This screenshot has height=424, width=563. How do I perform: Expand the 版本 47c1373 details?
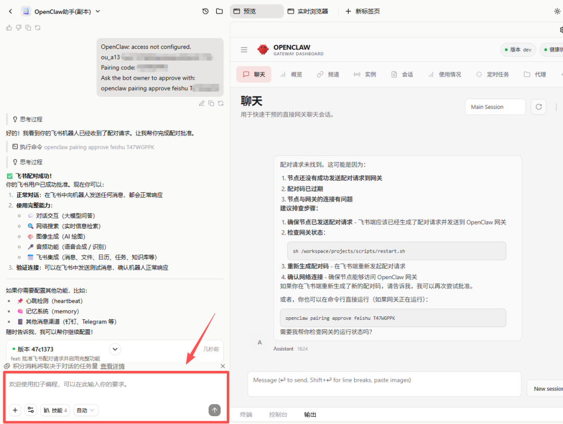click(115, 349)
